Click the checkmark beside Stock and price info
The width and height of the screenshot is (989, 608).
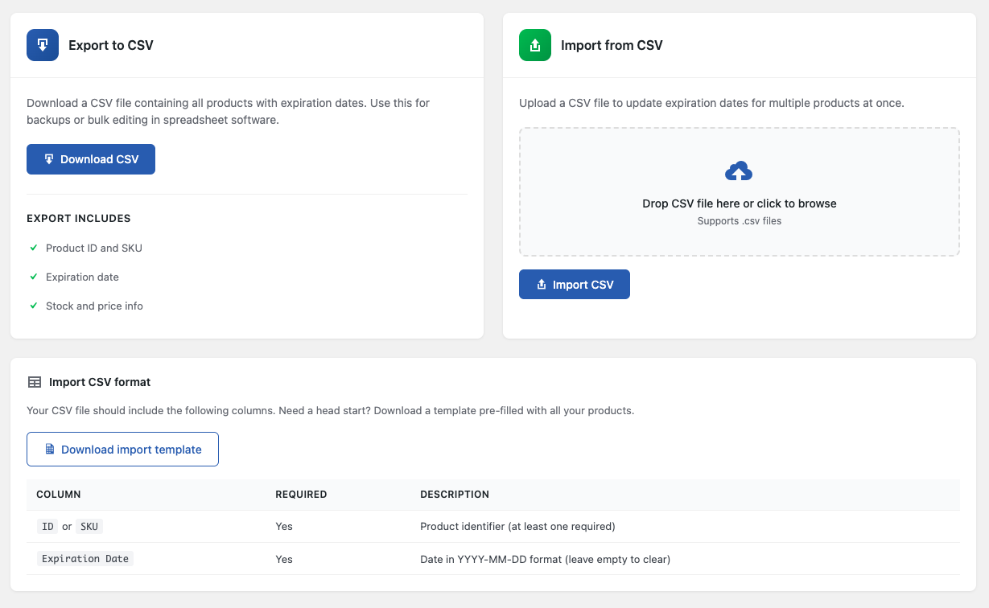click(x=34, y=306)
